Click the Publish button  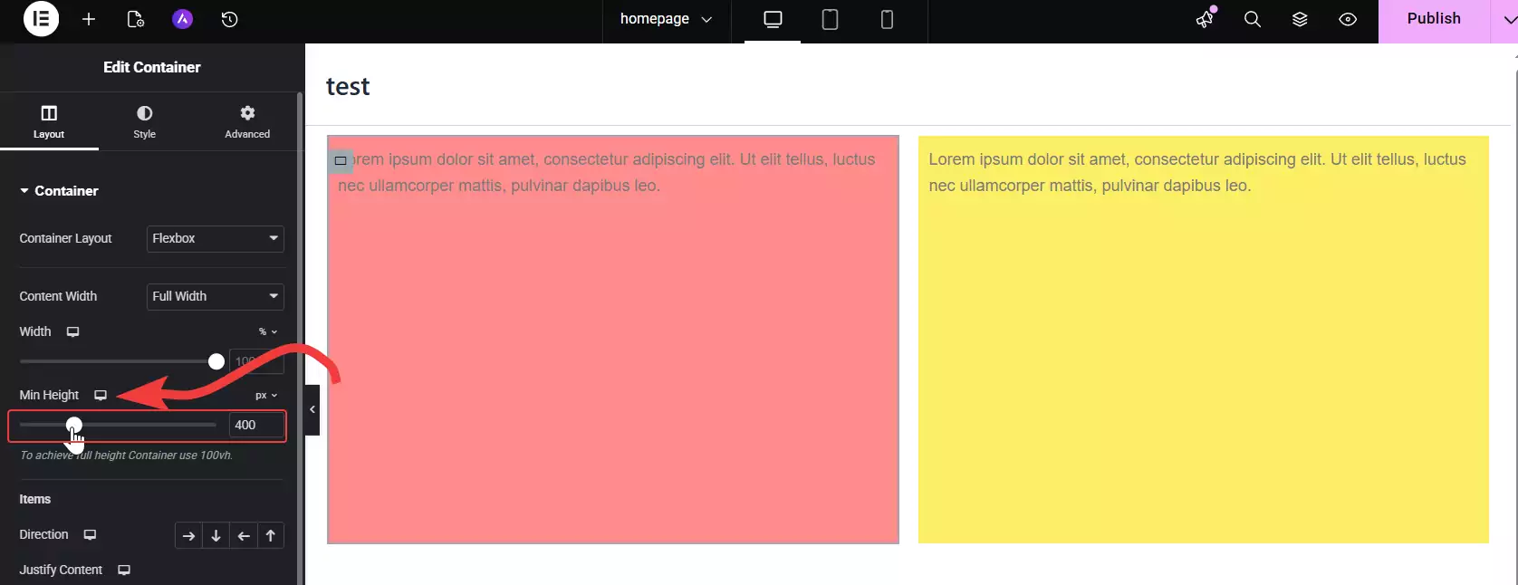click(1434, 19)
